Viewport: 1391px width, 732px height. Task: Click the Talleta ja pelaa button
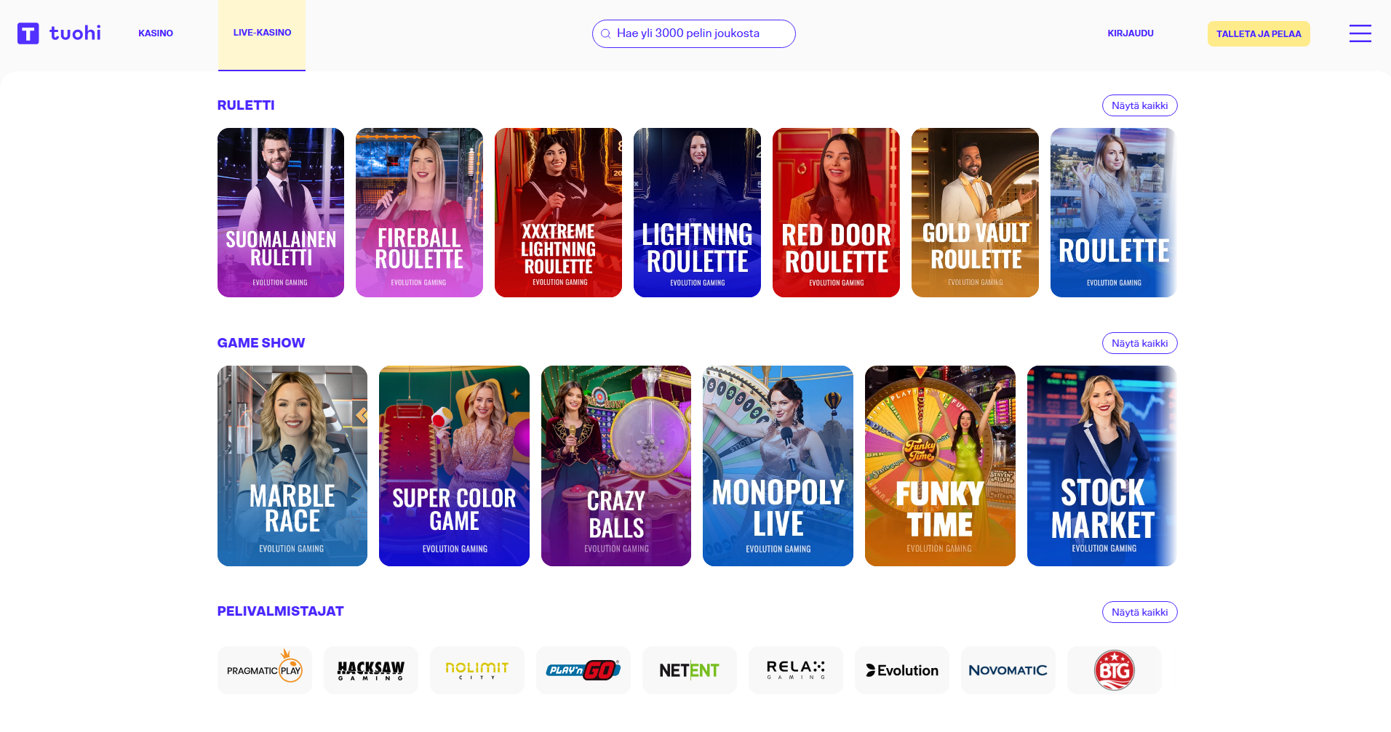1259,34
